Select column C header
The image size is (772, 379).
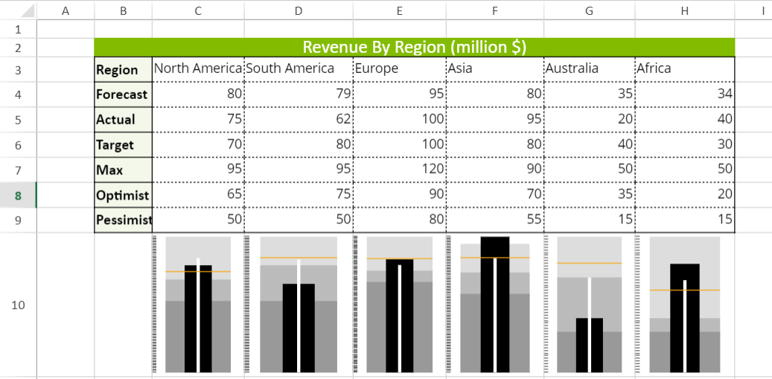[x=197, y=10]
